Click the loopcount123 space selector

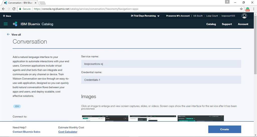[x=228, y=16]
